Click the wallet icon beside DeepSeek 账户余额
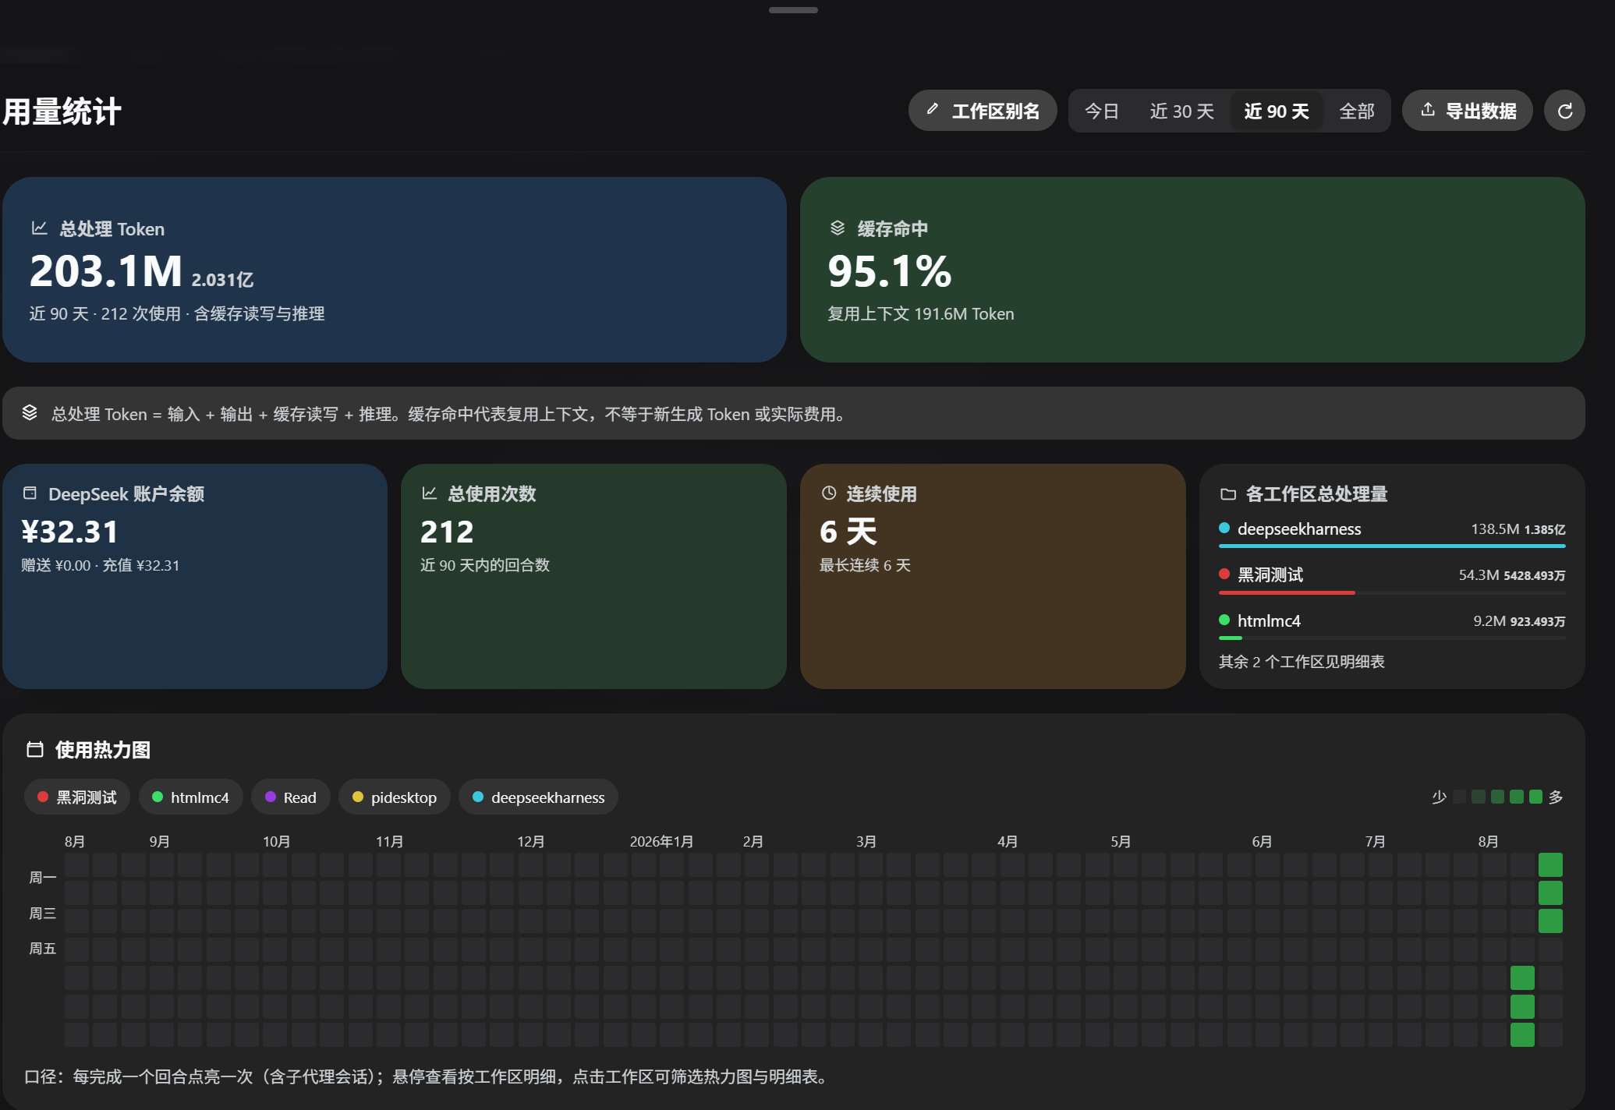The width and height of the screenshot is (1615, 1110). (x=30, y=493)
